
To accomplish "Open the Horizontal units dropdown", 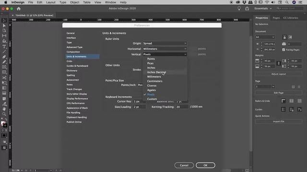I will [165, 49].
